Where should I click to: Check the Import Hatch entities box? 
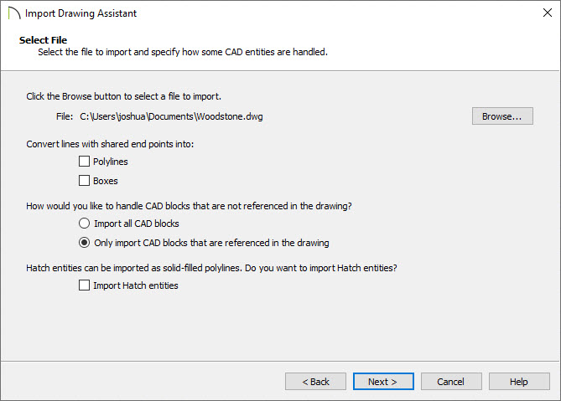point(84,285)
